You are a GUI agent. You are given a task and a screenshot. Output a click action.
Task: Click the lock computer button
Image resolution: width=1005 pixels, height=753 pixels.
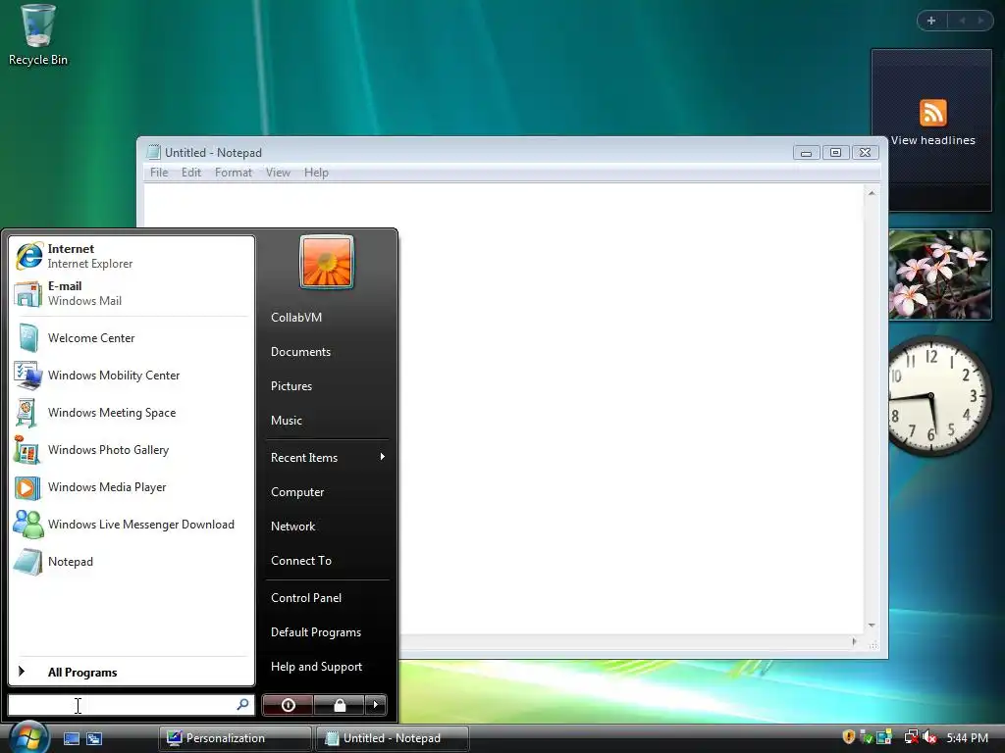[340, 705]
